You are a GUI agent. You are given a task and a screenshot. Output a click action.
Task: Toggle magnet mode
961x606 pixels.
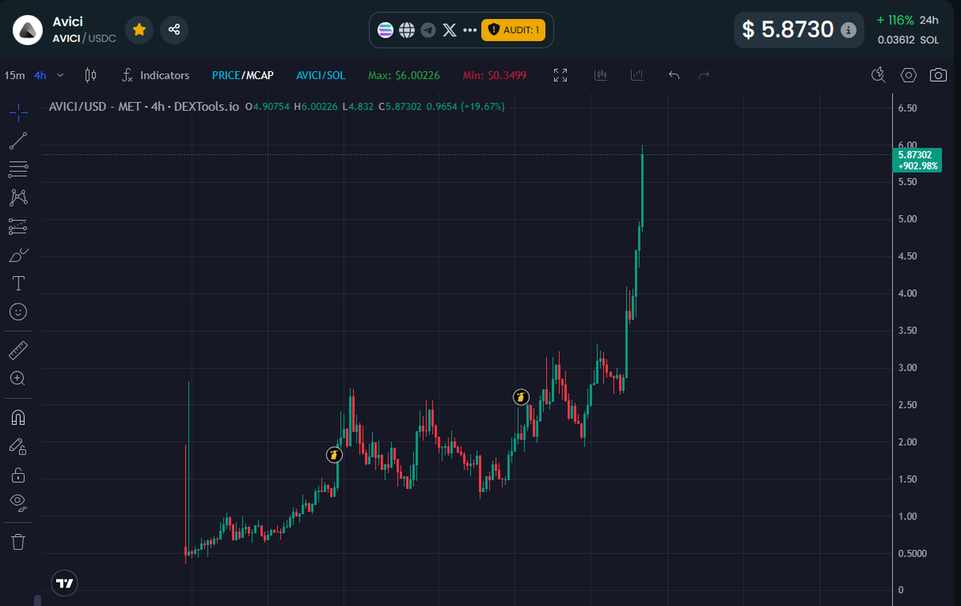coord(18,417)
